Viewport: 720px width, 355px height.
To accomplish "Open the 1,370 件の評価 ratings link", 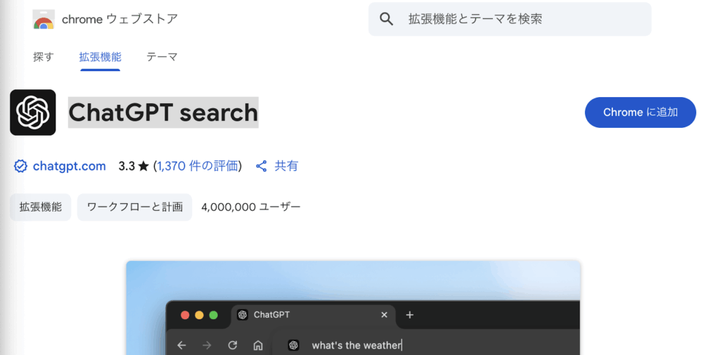I will (198, 166).
